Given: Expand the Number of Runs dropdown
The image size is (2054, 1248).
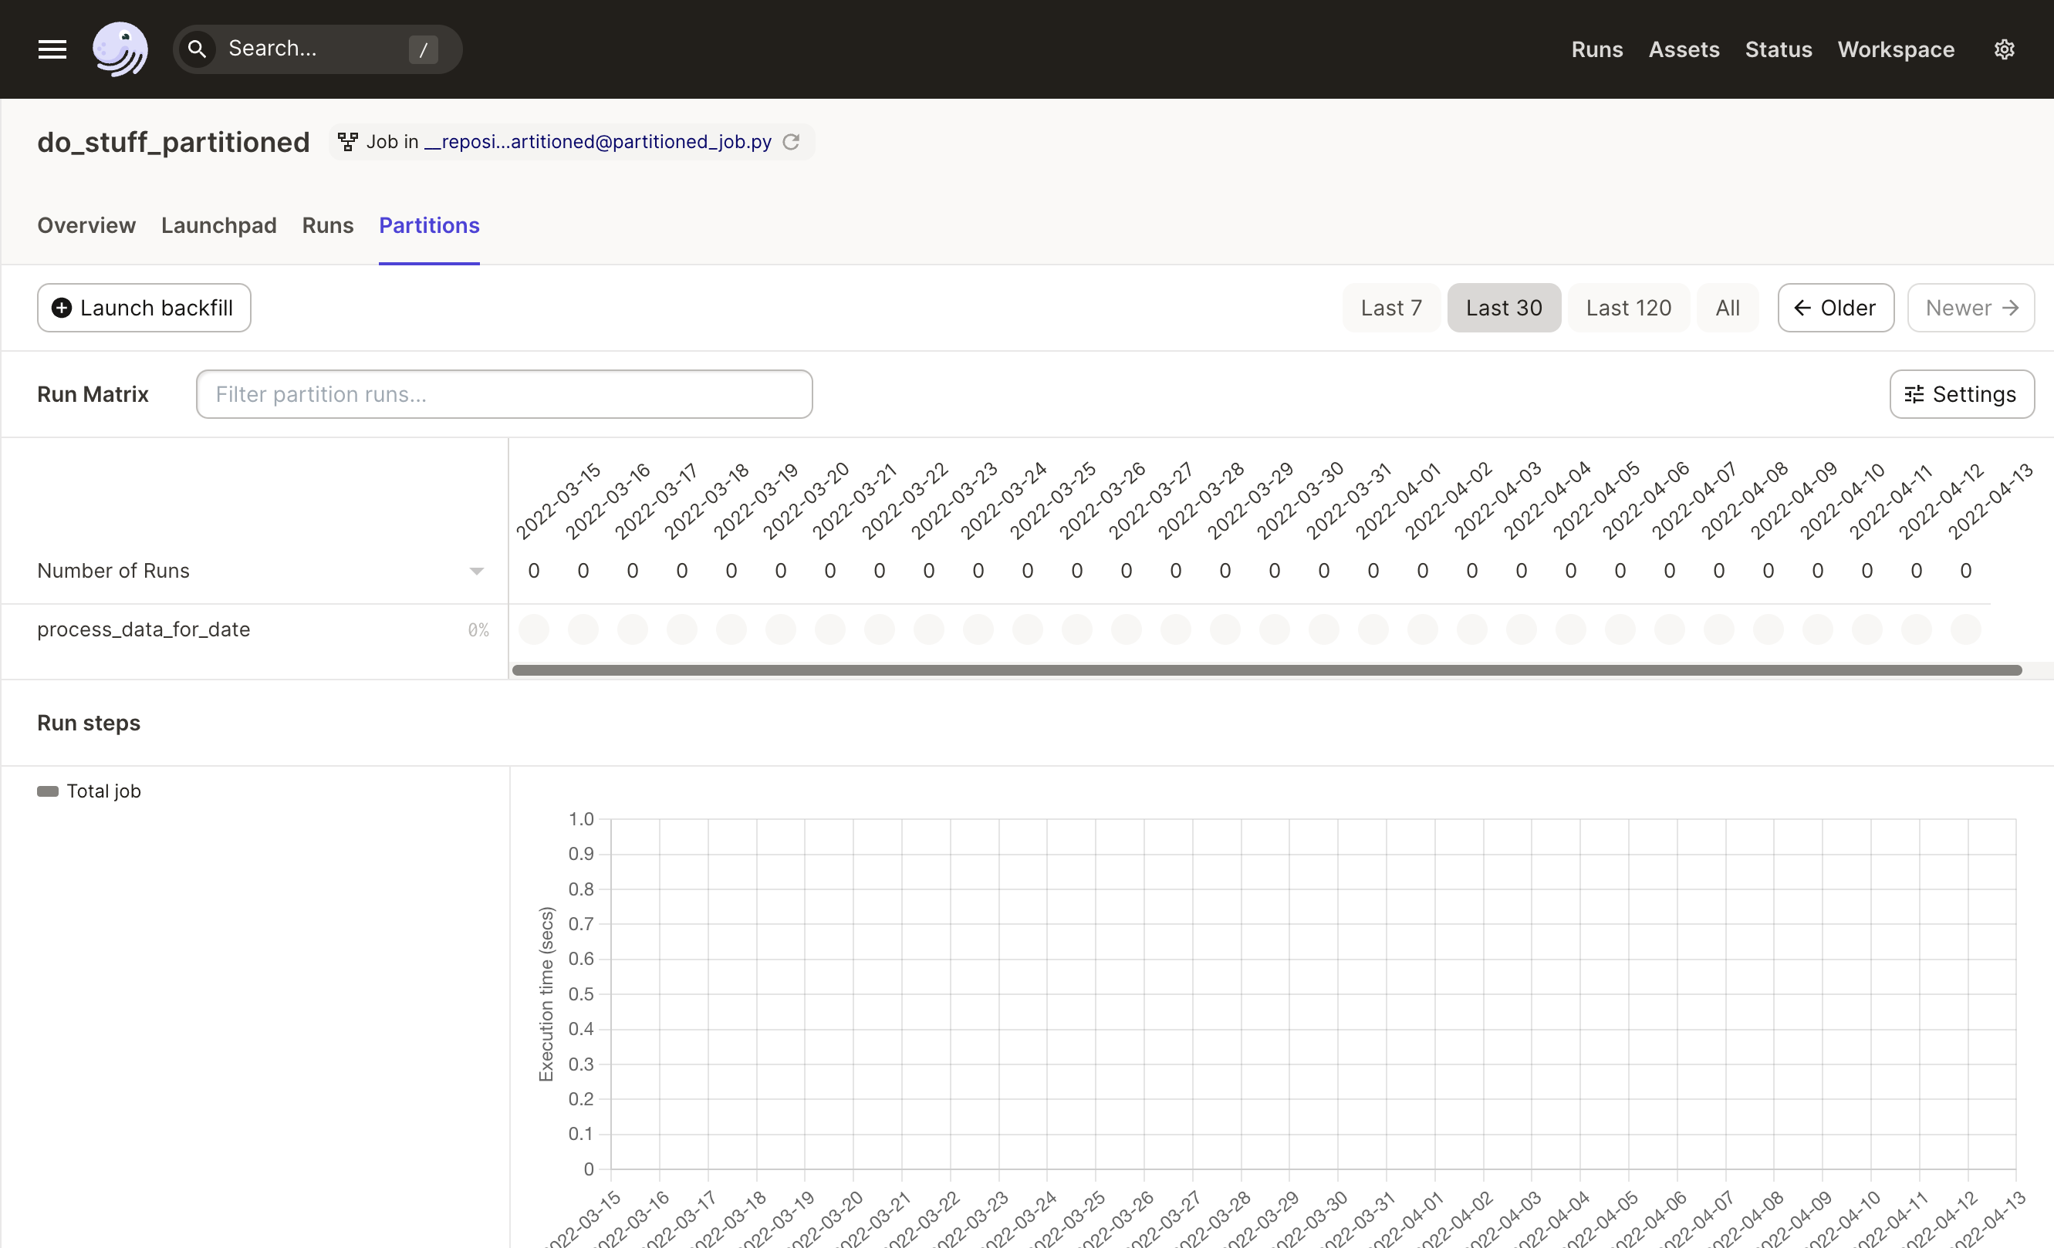Looking at the screenshot, I should click(476, 571).
